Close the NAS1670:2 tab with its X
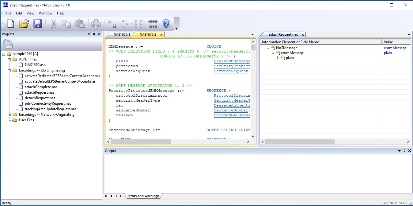413x206 pixels. tap(161, 35)
